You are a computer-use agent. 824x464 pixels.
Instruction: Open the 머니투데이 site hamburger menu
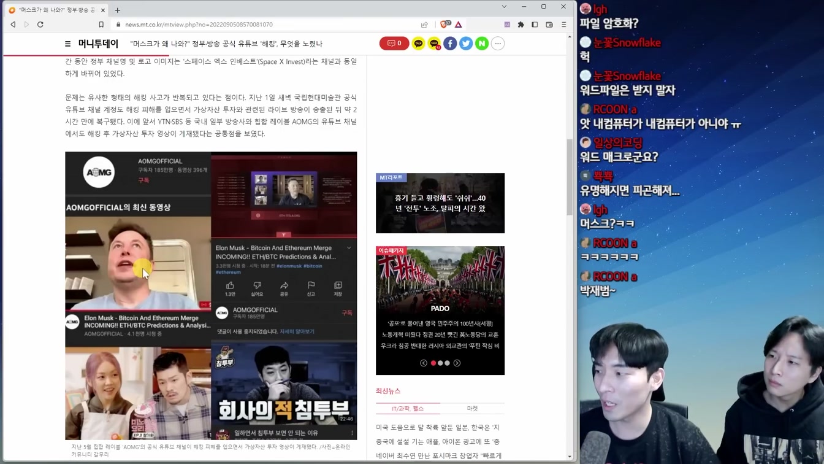coord(67,44)
